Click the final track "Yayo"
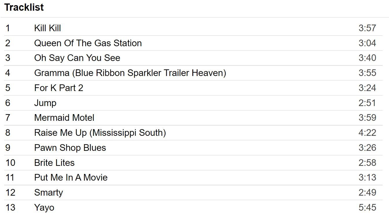This screenshot has width=389, height=217. point(44,207)
